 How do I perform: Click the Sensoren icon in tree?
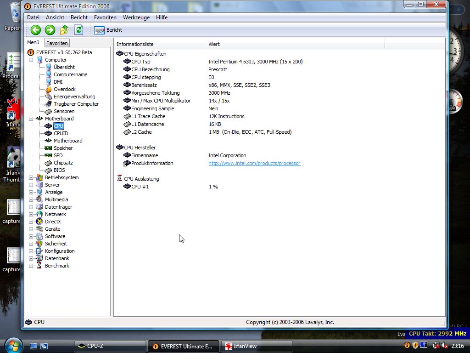tap(48, 111)
